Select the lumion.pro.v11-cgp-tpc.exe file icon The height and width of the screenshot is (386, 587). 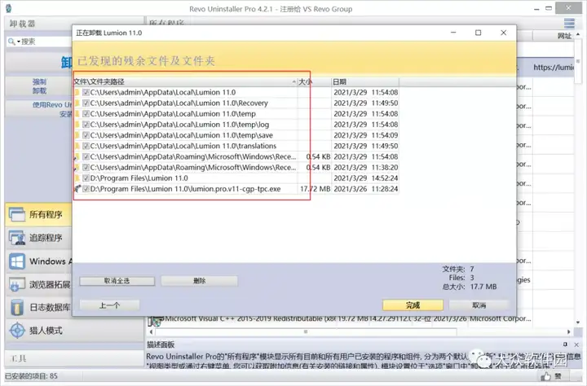(x=77, y=188)
